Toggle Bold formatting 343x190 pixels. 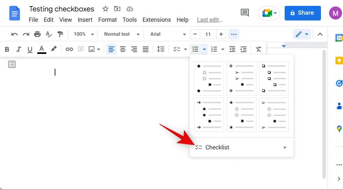click(7, 49)
